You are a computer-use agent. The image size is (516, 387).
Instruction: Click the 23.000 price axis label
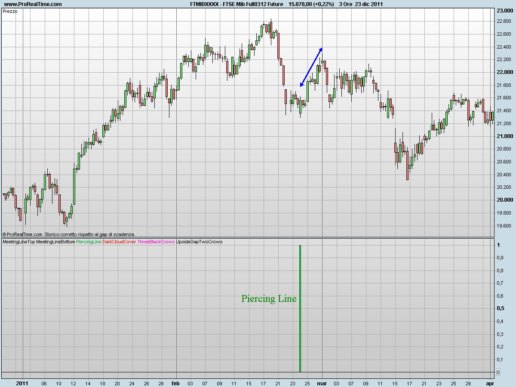(504, 10)
